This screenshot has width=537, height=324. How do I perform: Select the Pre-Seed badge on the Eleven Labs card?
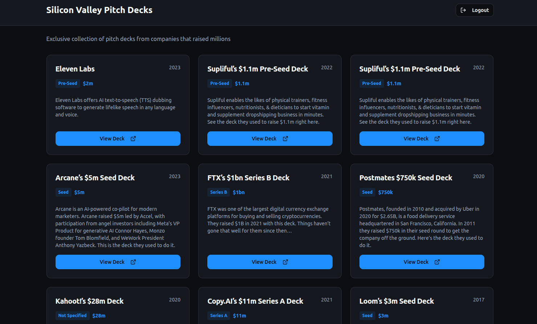[x=68, y=83]
